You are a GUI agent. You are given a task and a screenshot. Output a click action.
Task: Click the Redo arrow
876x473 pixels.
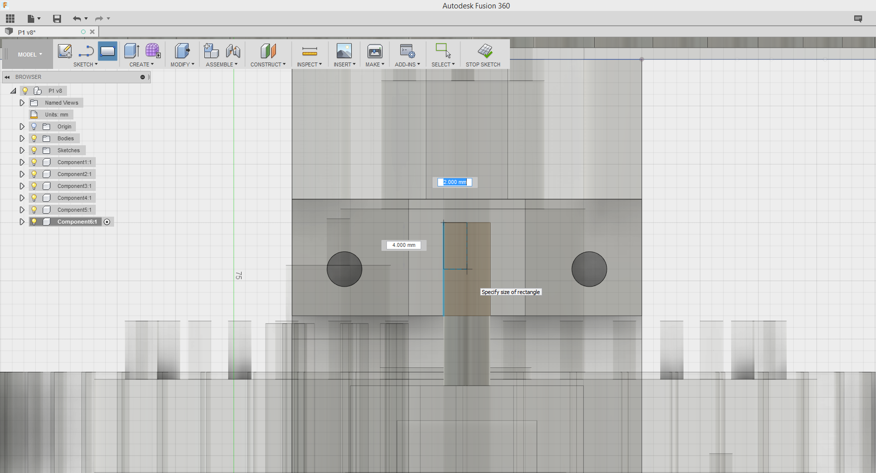99,19
